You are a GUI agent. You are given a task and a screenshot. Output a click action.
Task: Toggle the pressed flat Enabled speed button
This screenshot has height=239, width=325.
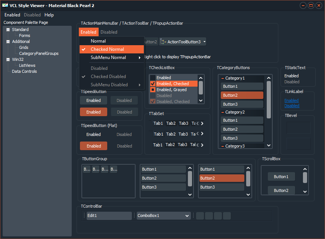click(93, 146)
